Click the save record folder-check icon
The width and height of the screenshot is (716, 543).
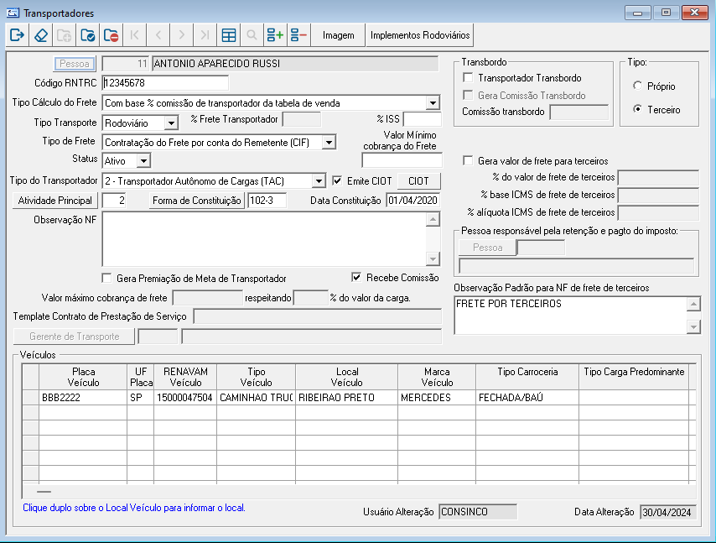pyautogui.click(x=88, y=35)
